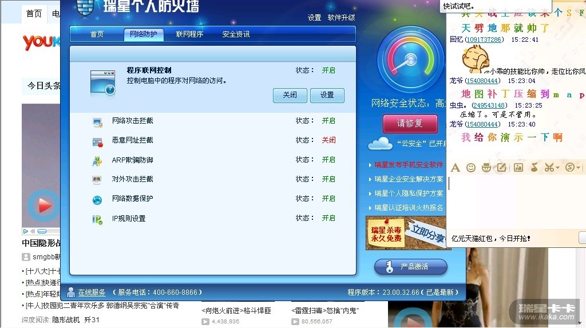Switch to the 安全资讯 tab
The width and height of the screenshot is (586, 328).
click(x=236, y=34)
